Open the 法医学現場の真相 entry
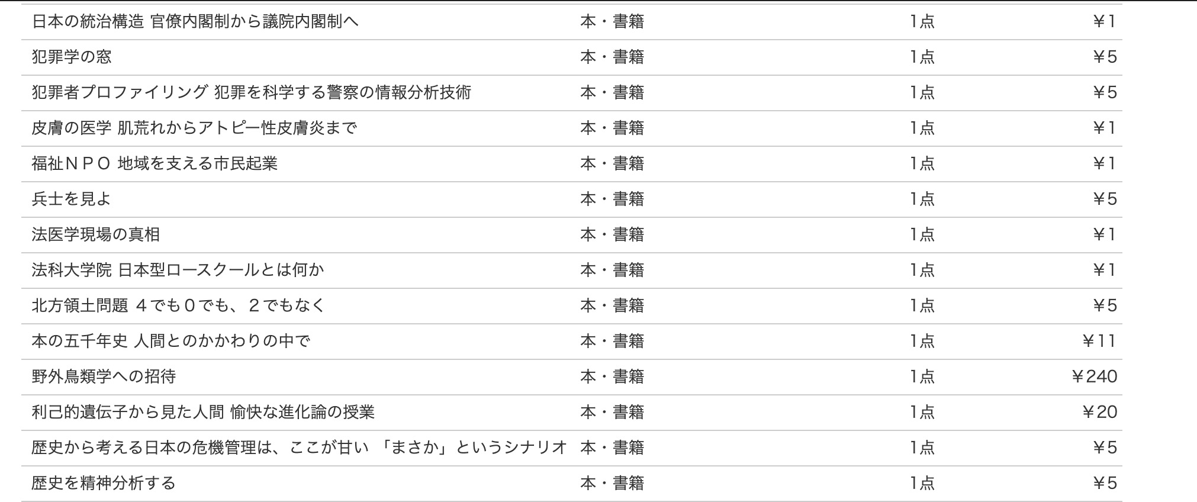This screenshot has width=1197, height=502. click(96, 235)
